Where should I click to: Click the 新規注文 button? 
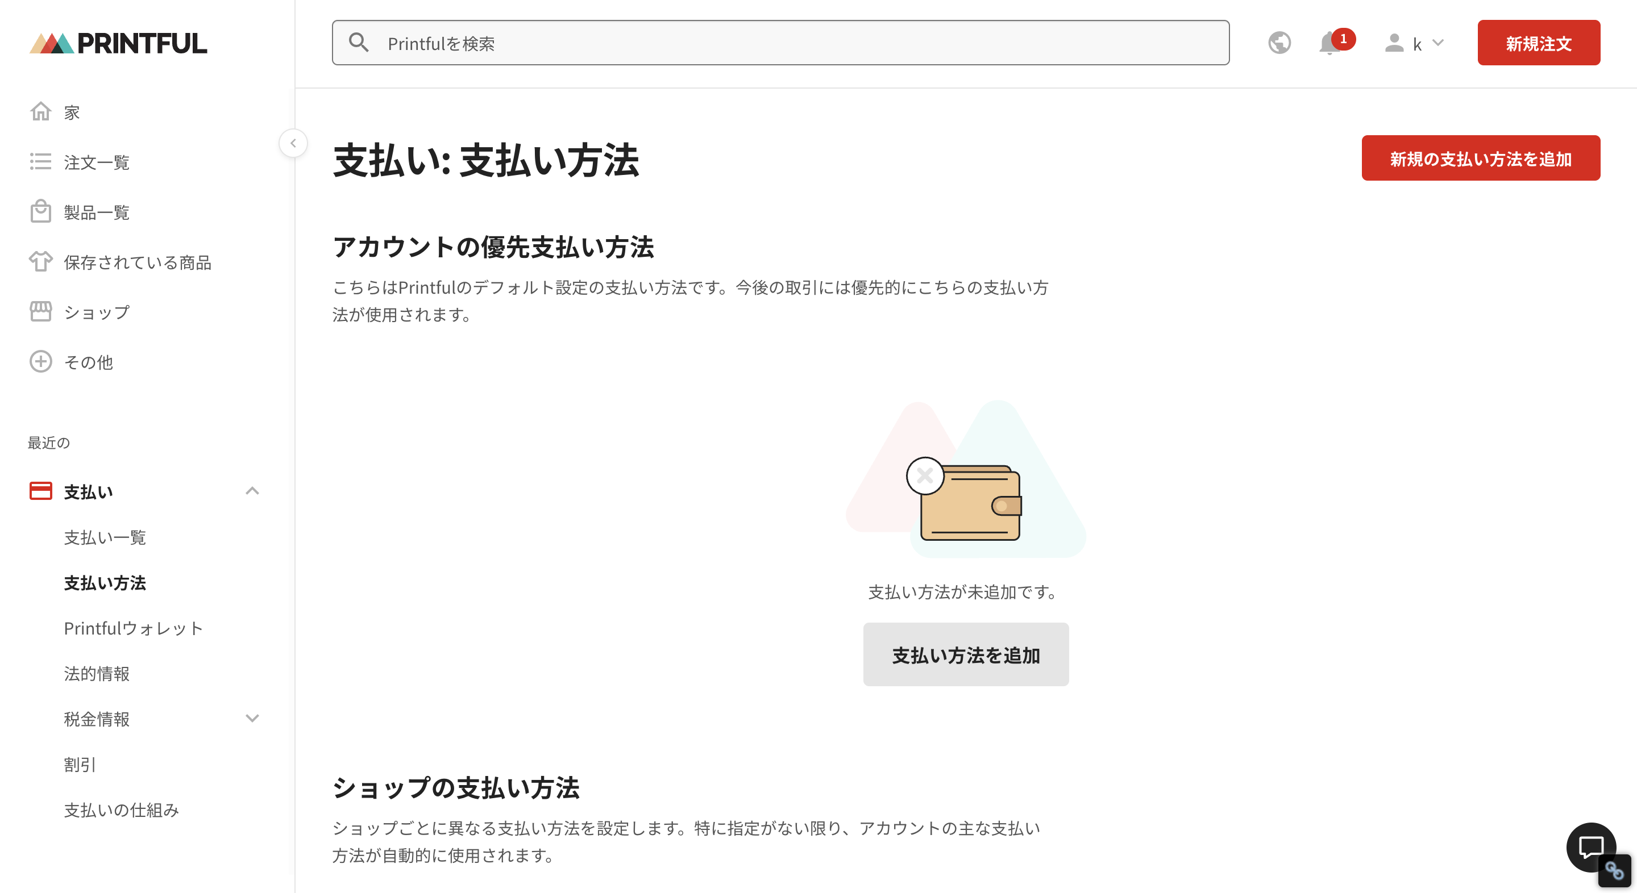point(1539,43)
